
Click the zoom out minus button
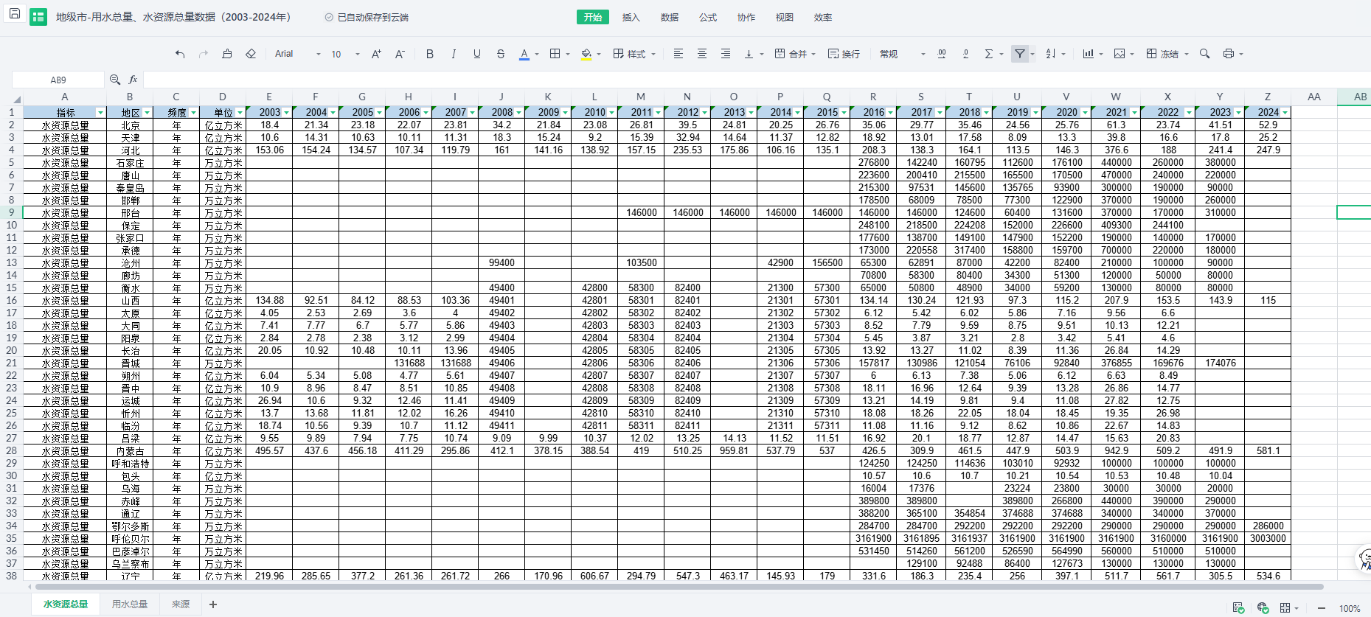tap(1322, 608)
